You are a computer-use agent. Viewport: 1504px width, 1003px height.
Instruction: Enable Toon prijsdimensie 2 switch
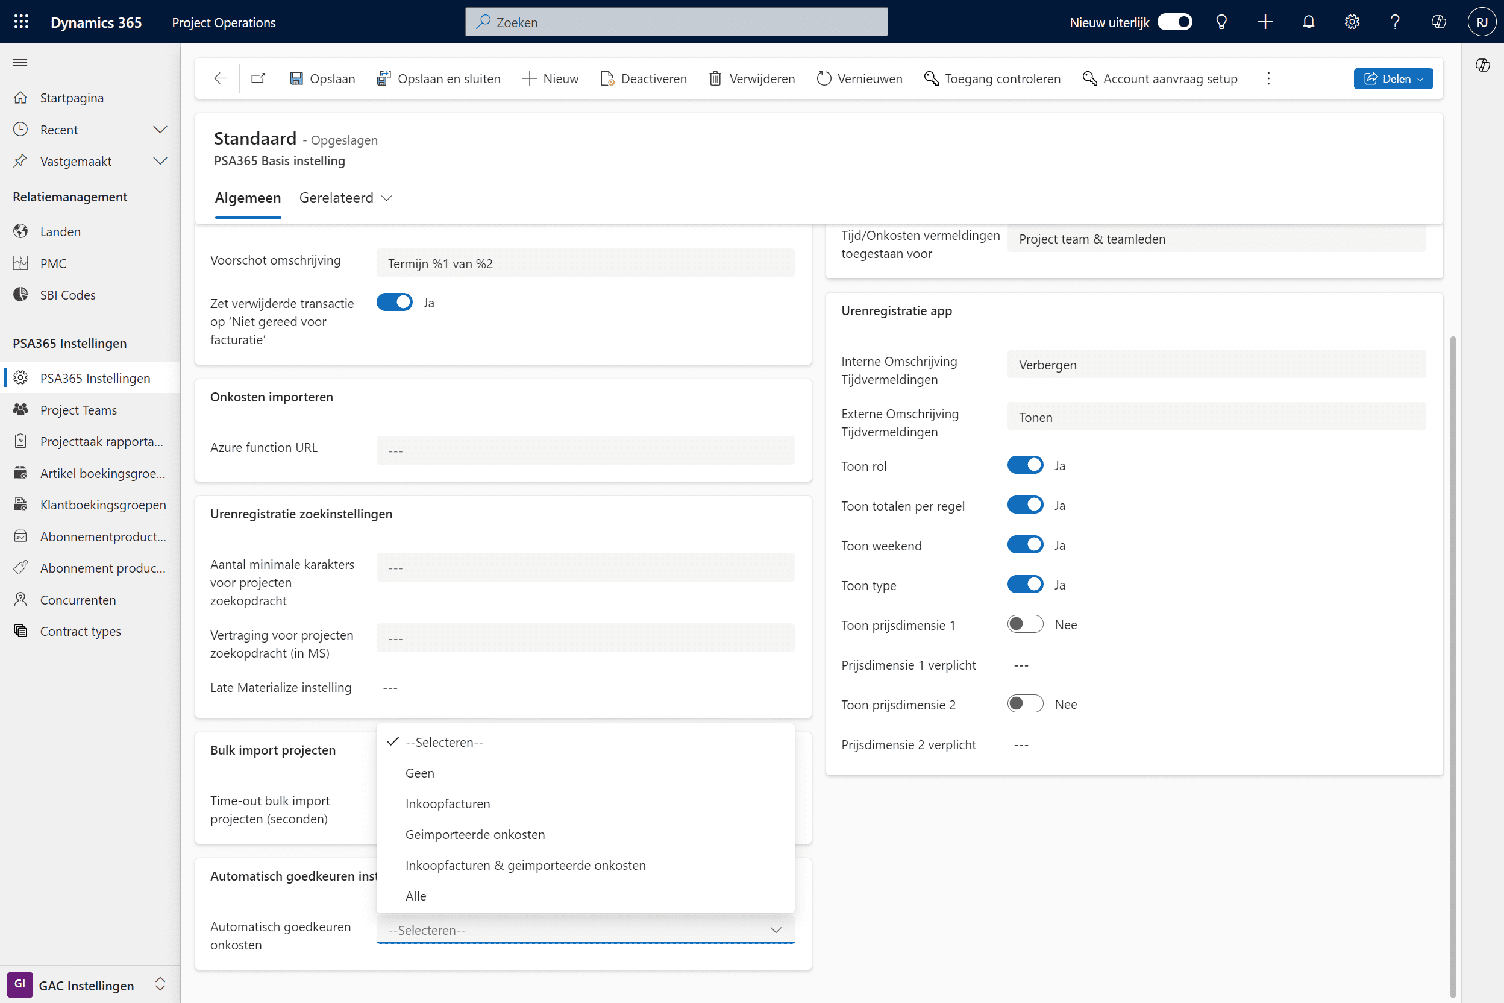pyautogui.click(x=1025, y=703)
